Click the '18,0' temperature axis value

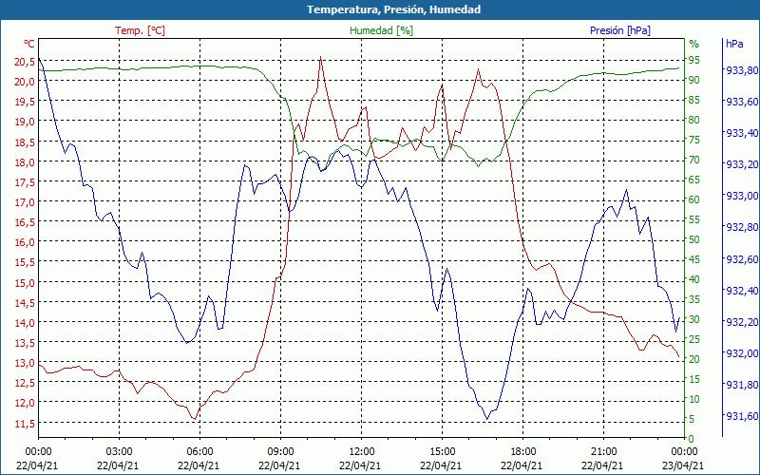[x=26, y=161]
